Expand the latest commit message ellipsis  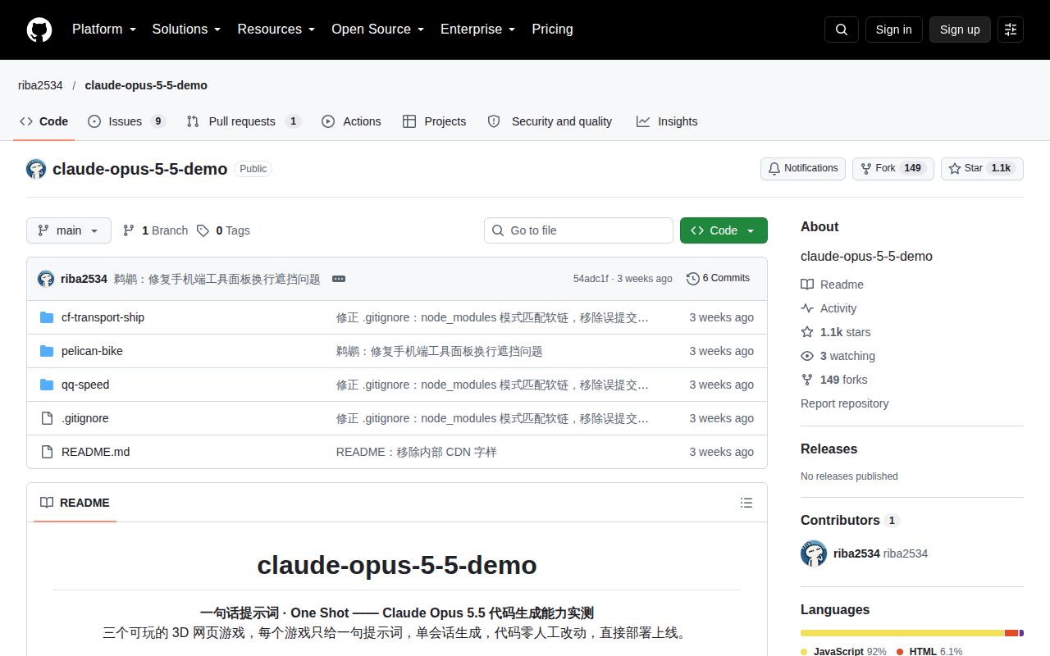[x=339, y=279]
